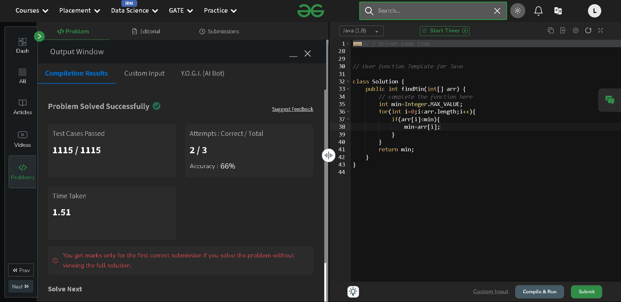
Task: Click the language translate icon
Action: click(x=558, y=10)
